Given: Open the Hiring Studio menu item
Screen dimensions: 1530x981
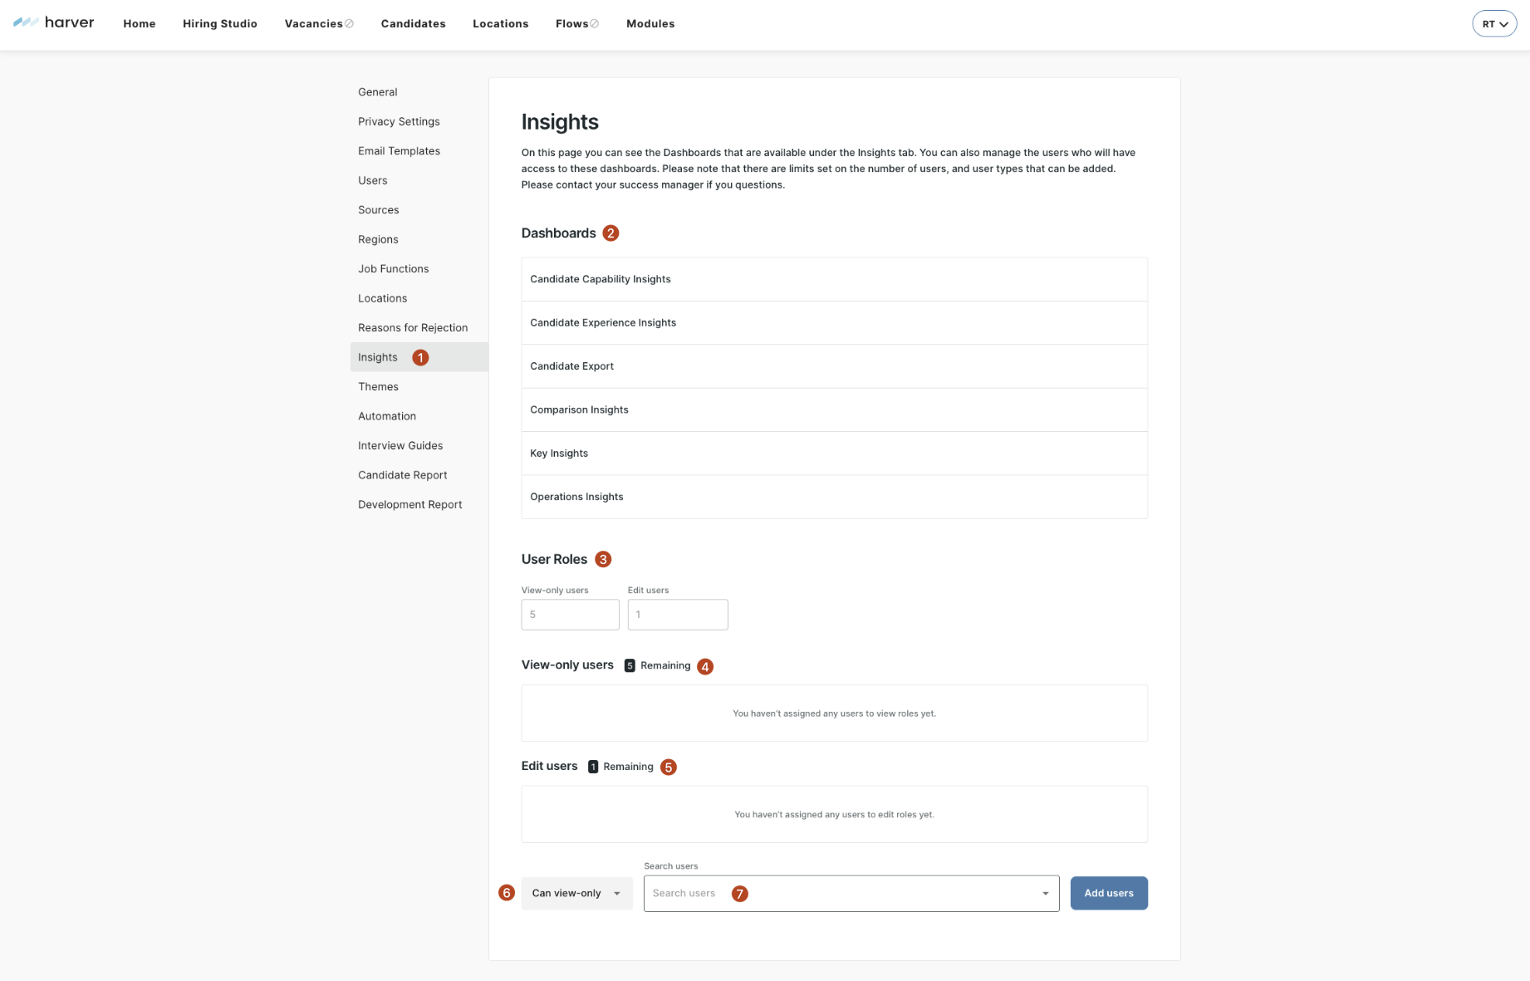Looking at the screenshot, I should pos(219,24).
